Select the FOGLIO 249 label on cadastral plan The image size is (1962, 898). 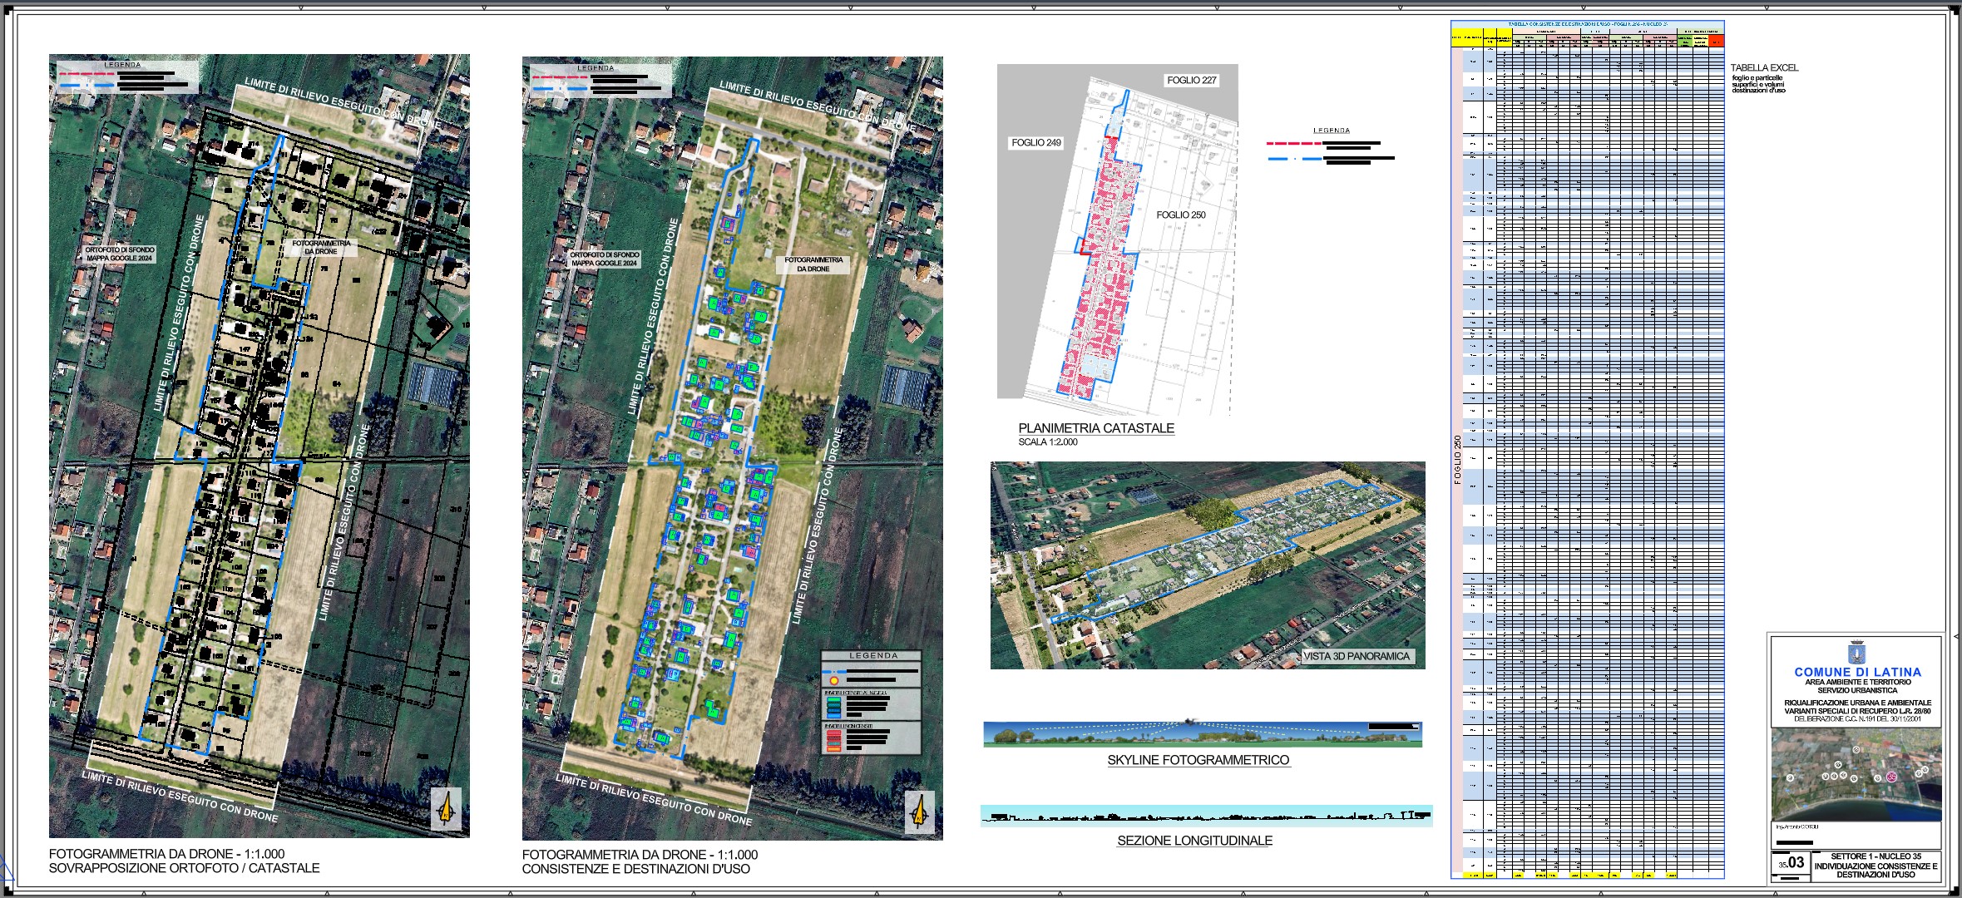tap(1036, 143)
